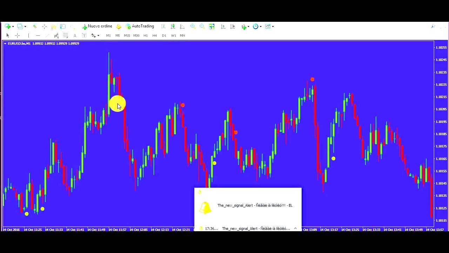Image resolution: width=449 pixels, height=253 pixels.
Task: Click the 1.10115 price scale label
Action: point(441,221)
